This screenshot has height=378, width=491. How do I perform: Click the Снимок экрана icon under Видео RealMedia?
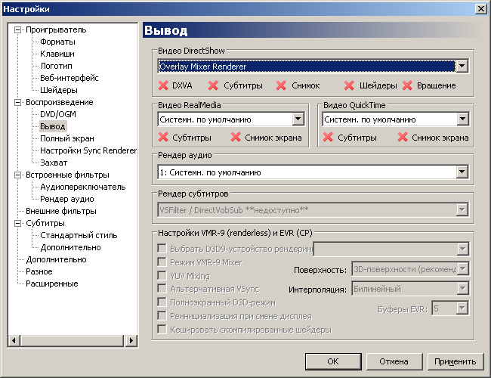coord(236,138)
